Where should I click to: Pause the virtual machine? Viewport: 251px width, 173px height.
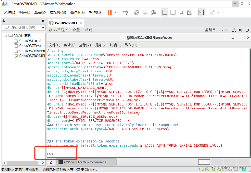110,12
